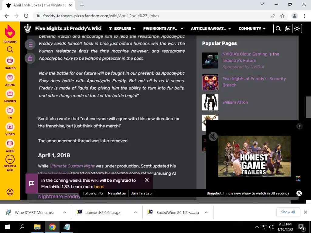311x233 pixels.
Task: Open the Windows Start menu
Action: pyautogui.click(x=7, y=227)
